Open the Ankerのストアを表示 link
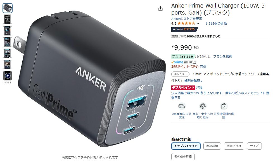The height and width of the screenshot is (162, 273). point(187,19)
